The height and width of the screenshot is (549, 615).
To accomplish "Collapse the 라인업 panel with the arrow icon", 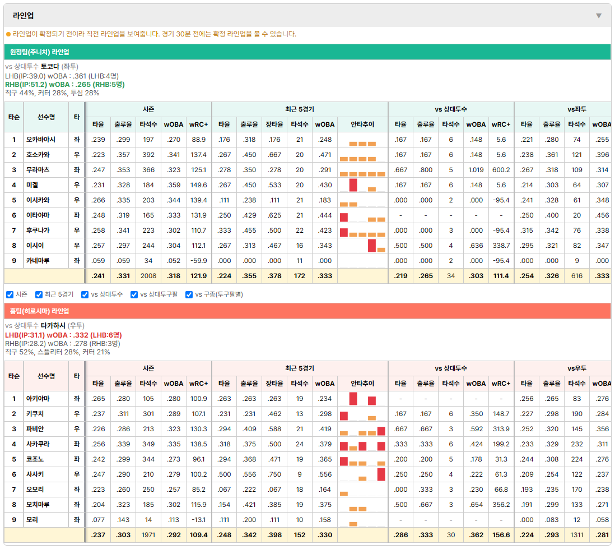I will pyautogui.click(x=599, y=16).
